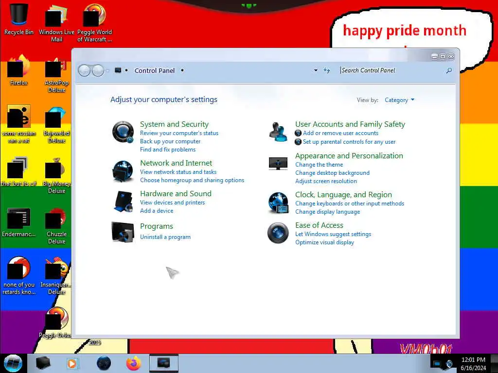Viewport: 498px width, 373px height.
Task: Open Review your computer's status
Action: coord(179,133)
